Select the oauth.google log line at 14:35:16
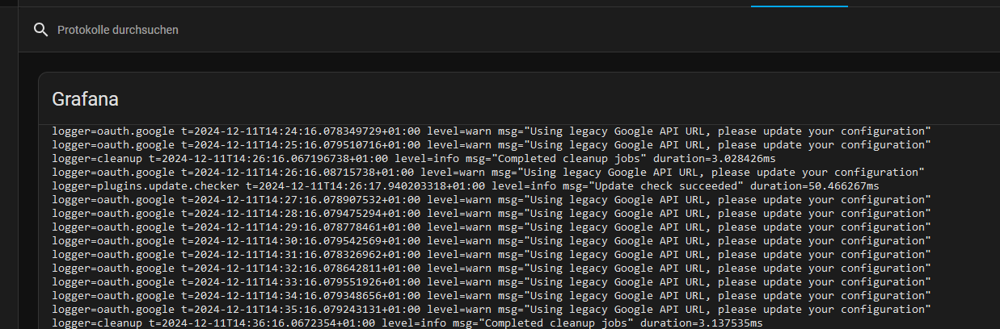1000x329 pixels. (x=492, y=309)
